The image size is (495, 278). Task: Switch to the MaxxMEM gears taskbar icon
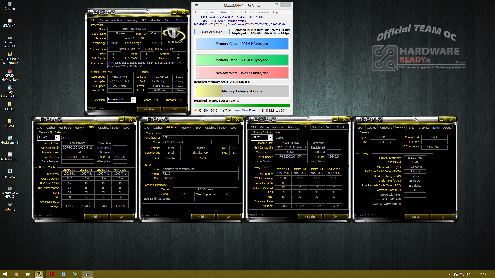pyautogui.click(x=87, y=274)
